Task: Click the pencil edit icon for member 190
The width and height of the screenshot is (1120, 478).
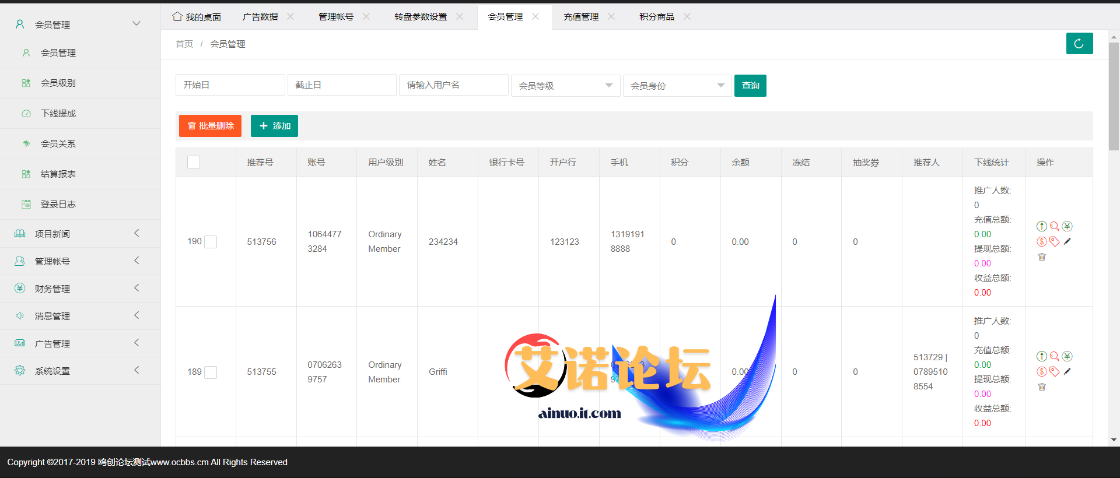Action: point(1067,241)
